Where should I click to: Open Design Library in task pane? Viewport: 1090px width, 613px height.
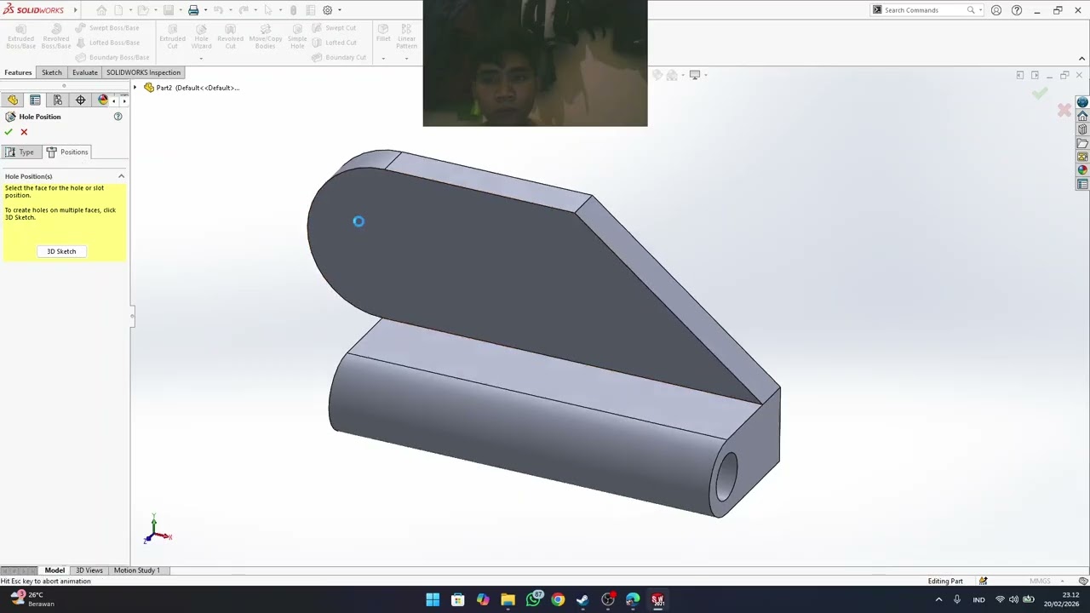coord(1082,129)
